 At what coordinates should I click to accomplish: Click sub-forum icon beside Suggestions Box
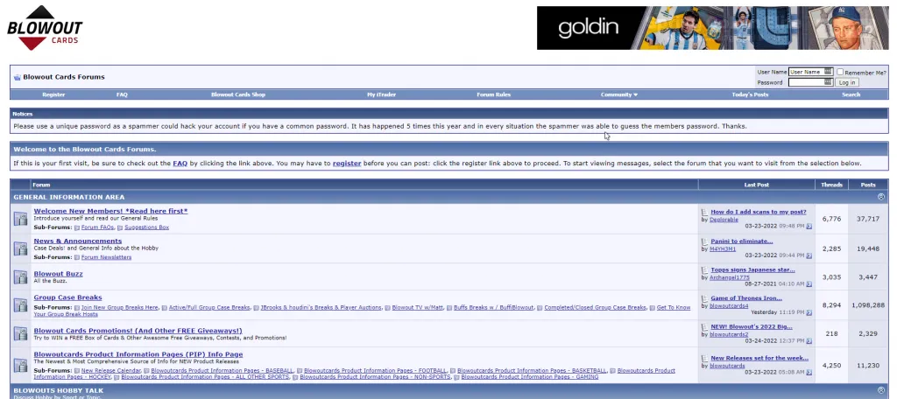click(120, 227)
